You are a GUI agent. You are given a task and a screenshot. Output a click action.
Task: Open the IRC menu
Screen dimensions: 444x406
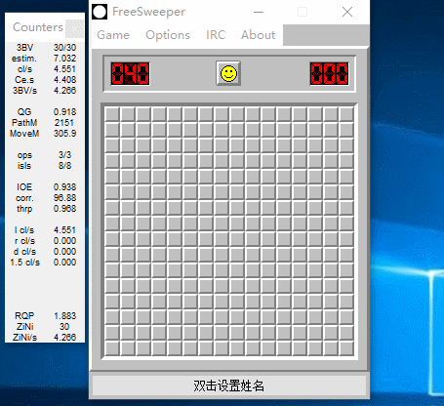[216, 35]
